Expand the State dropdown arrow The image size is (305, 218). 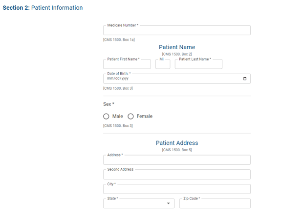168,203
